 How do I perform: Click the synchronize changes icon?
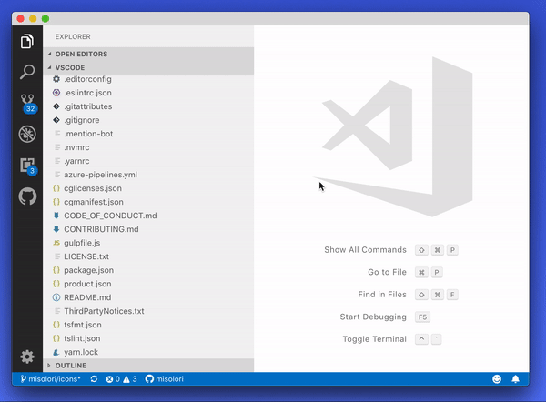tap(94, 379)
